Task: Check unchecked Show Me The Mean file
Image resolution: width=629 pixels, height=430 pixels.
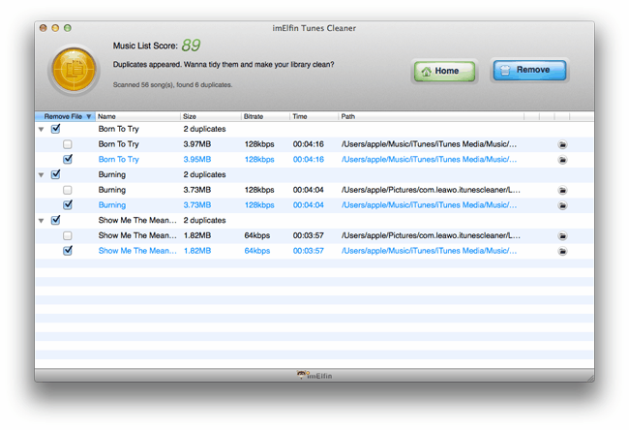Action: tap(68, 235)
